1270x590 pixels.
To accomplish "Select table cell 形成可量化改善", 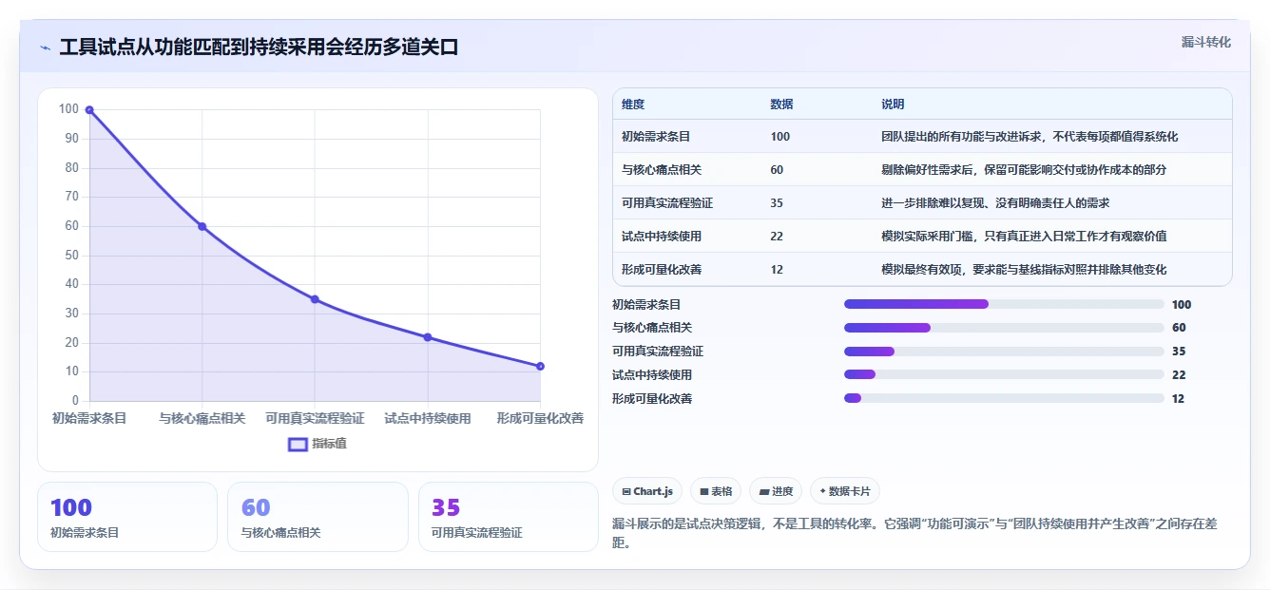I will [662, 270].
